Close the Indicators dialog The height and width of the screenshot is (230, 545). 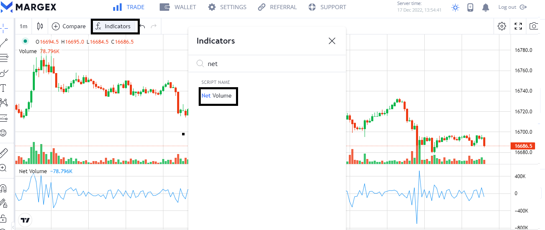[332, 41]
